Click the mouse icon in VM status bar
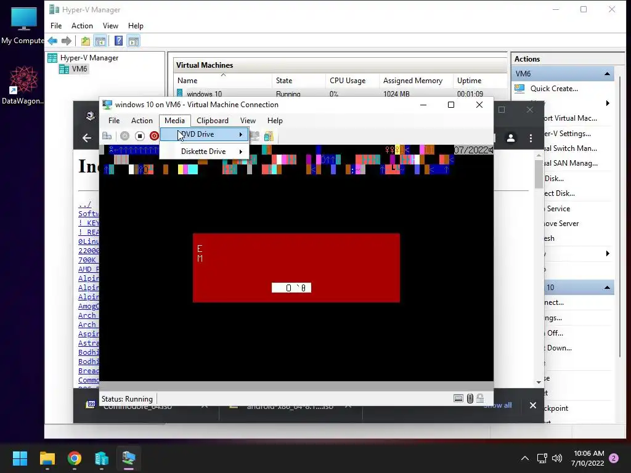Viewport: 631px width, 473px height. (470, 398)
